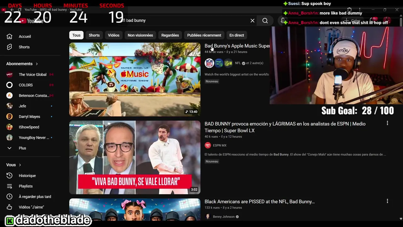Open The Voice Global channel avatar
This screenshot has width=403, height=227.
point(9,75)
